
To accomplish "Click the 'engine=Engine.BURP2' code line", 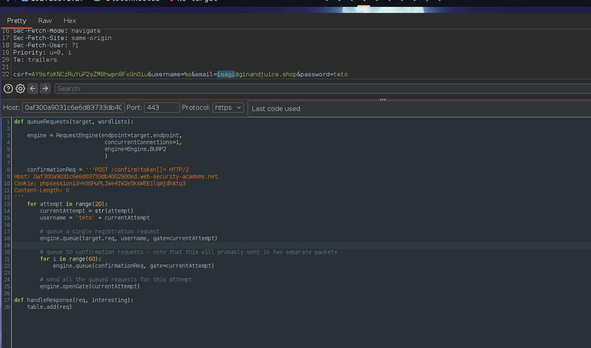I will tap(135, 149).
